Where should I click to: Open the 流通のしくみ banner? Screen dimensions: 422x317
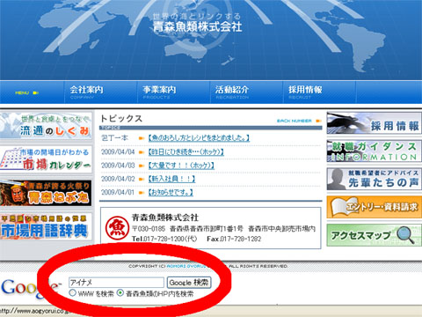[x=46, y=126]
